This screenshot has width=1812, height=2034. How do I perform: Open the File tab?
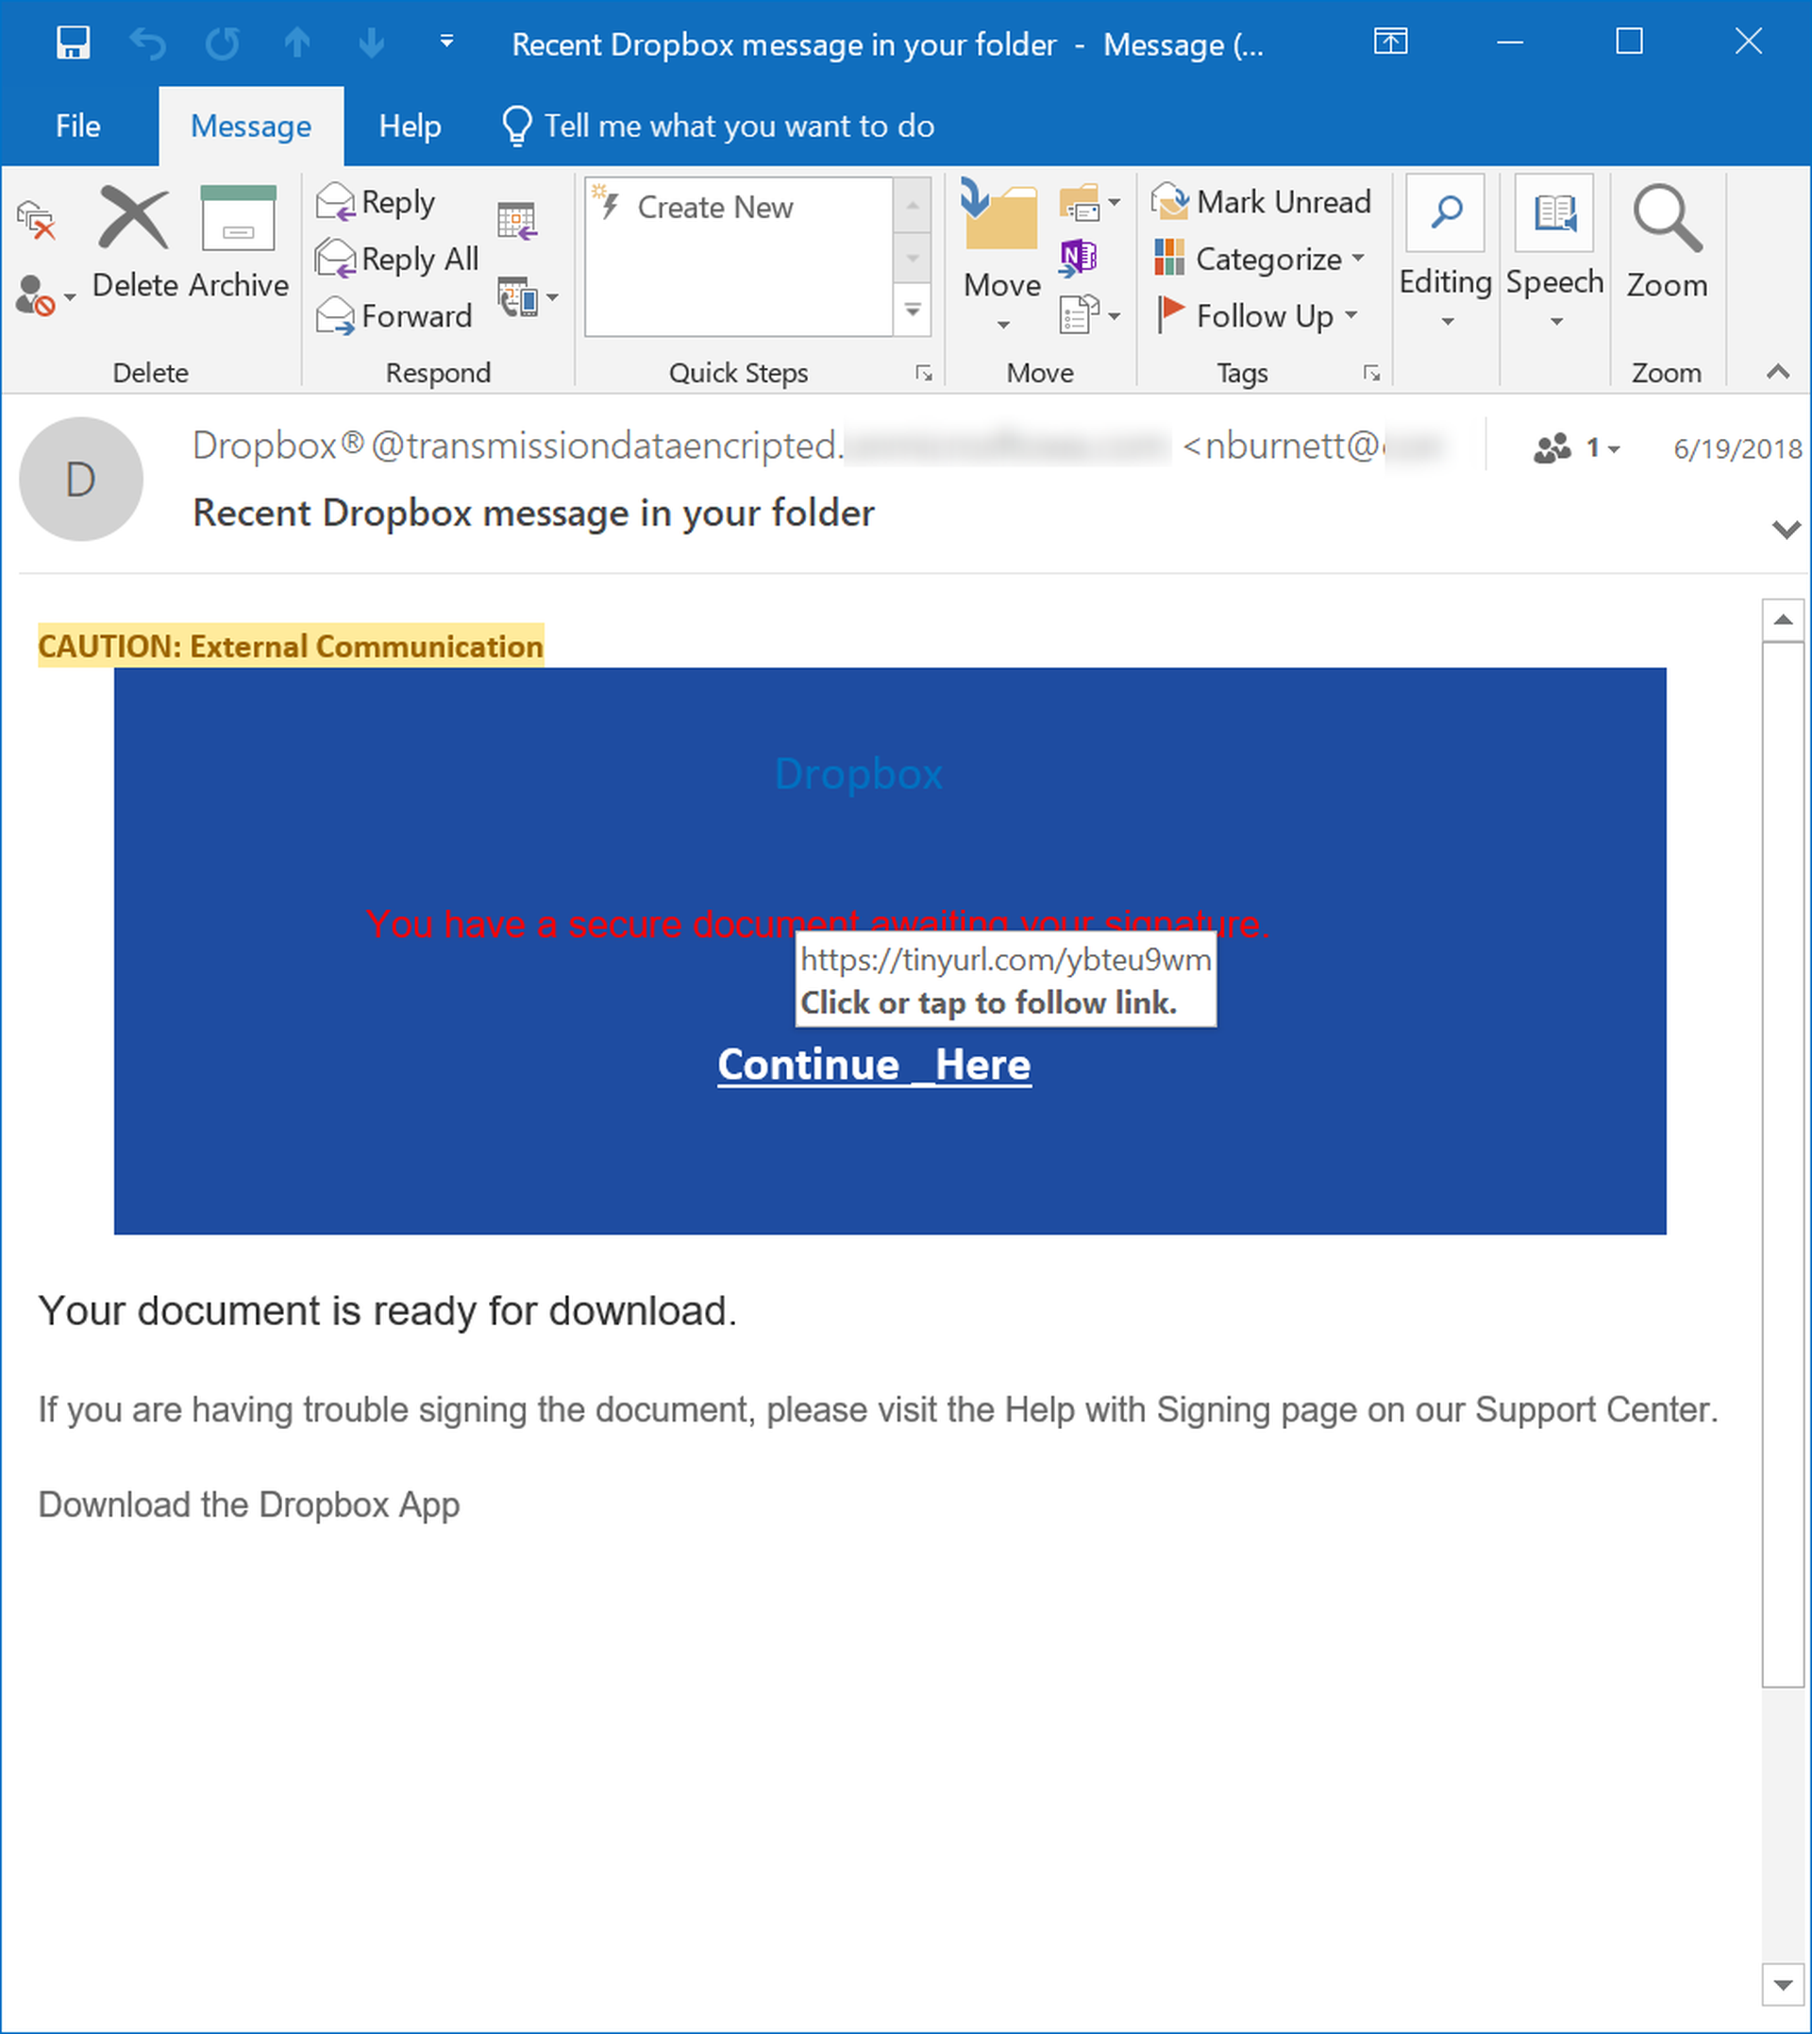point(77,126)
